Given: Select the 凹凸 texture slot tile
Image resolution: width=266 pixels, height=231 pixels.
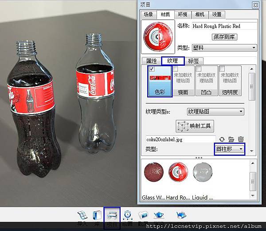Looking at the screenshot, I should click(x=207, y=81).
